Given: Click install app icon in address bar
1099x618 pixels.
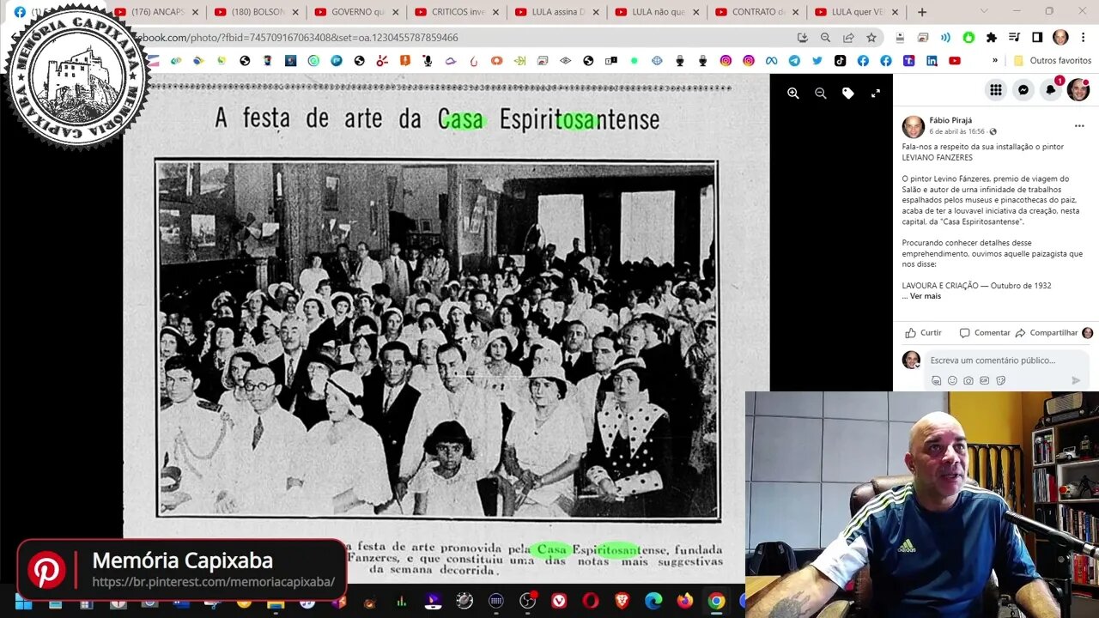Looking at the screenshot, I should pos(803,38).
